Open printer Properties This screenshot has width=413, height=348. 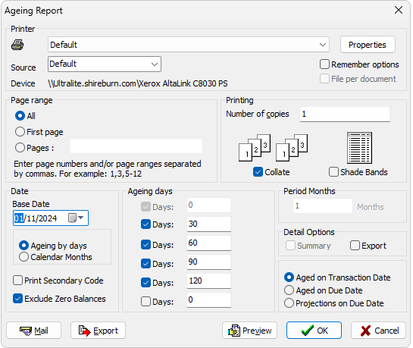click(368, 45)
